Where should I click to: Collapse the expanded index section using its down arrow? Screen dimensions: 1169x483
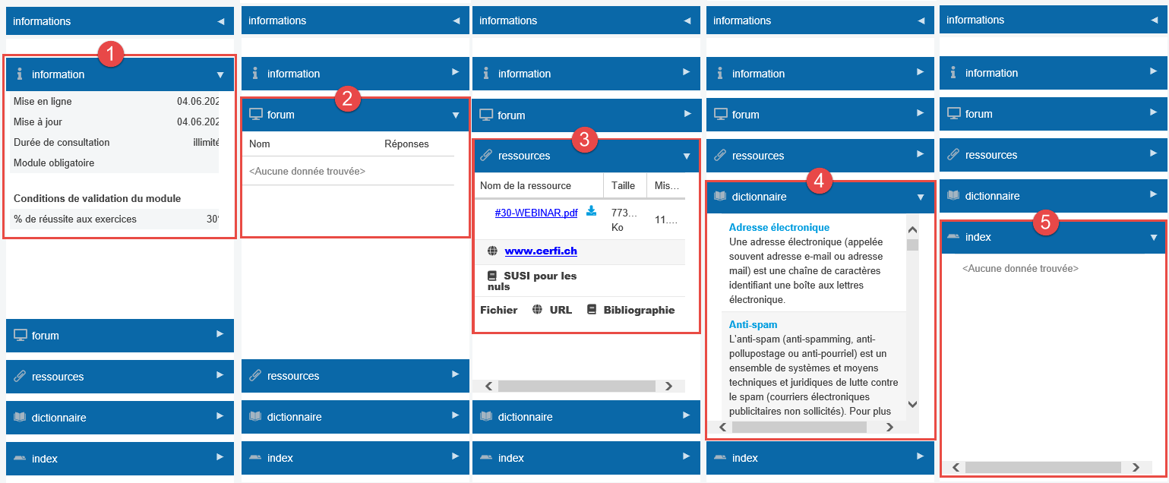pyautogui.click(x=1154, y=237)
